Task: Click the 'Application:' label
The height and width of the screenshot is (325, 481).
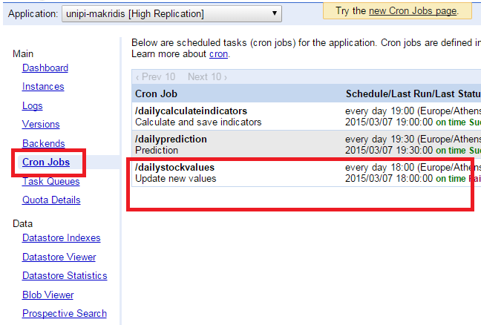Action: (33, 14)
